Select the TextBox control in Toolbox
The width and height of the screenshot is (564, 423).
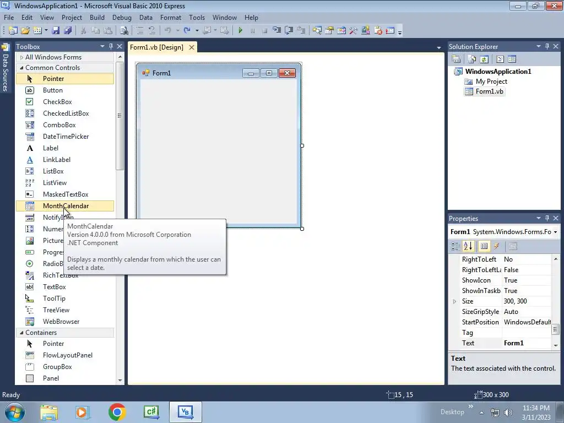[x=65, y=286]
